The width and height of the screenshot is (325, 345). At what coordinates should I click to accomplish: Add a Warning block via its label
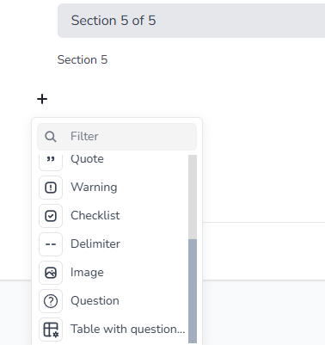94,188
